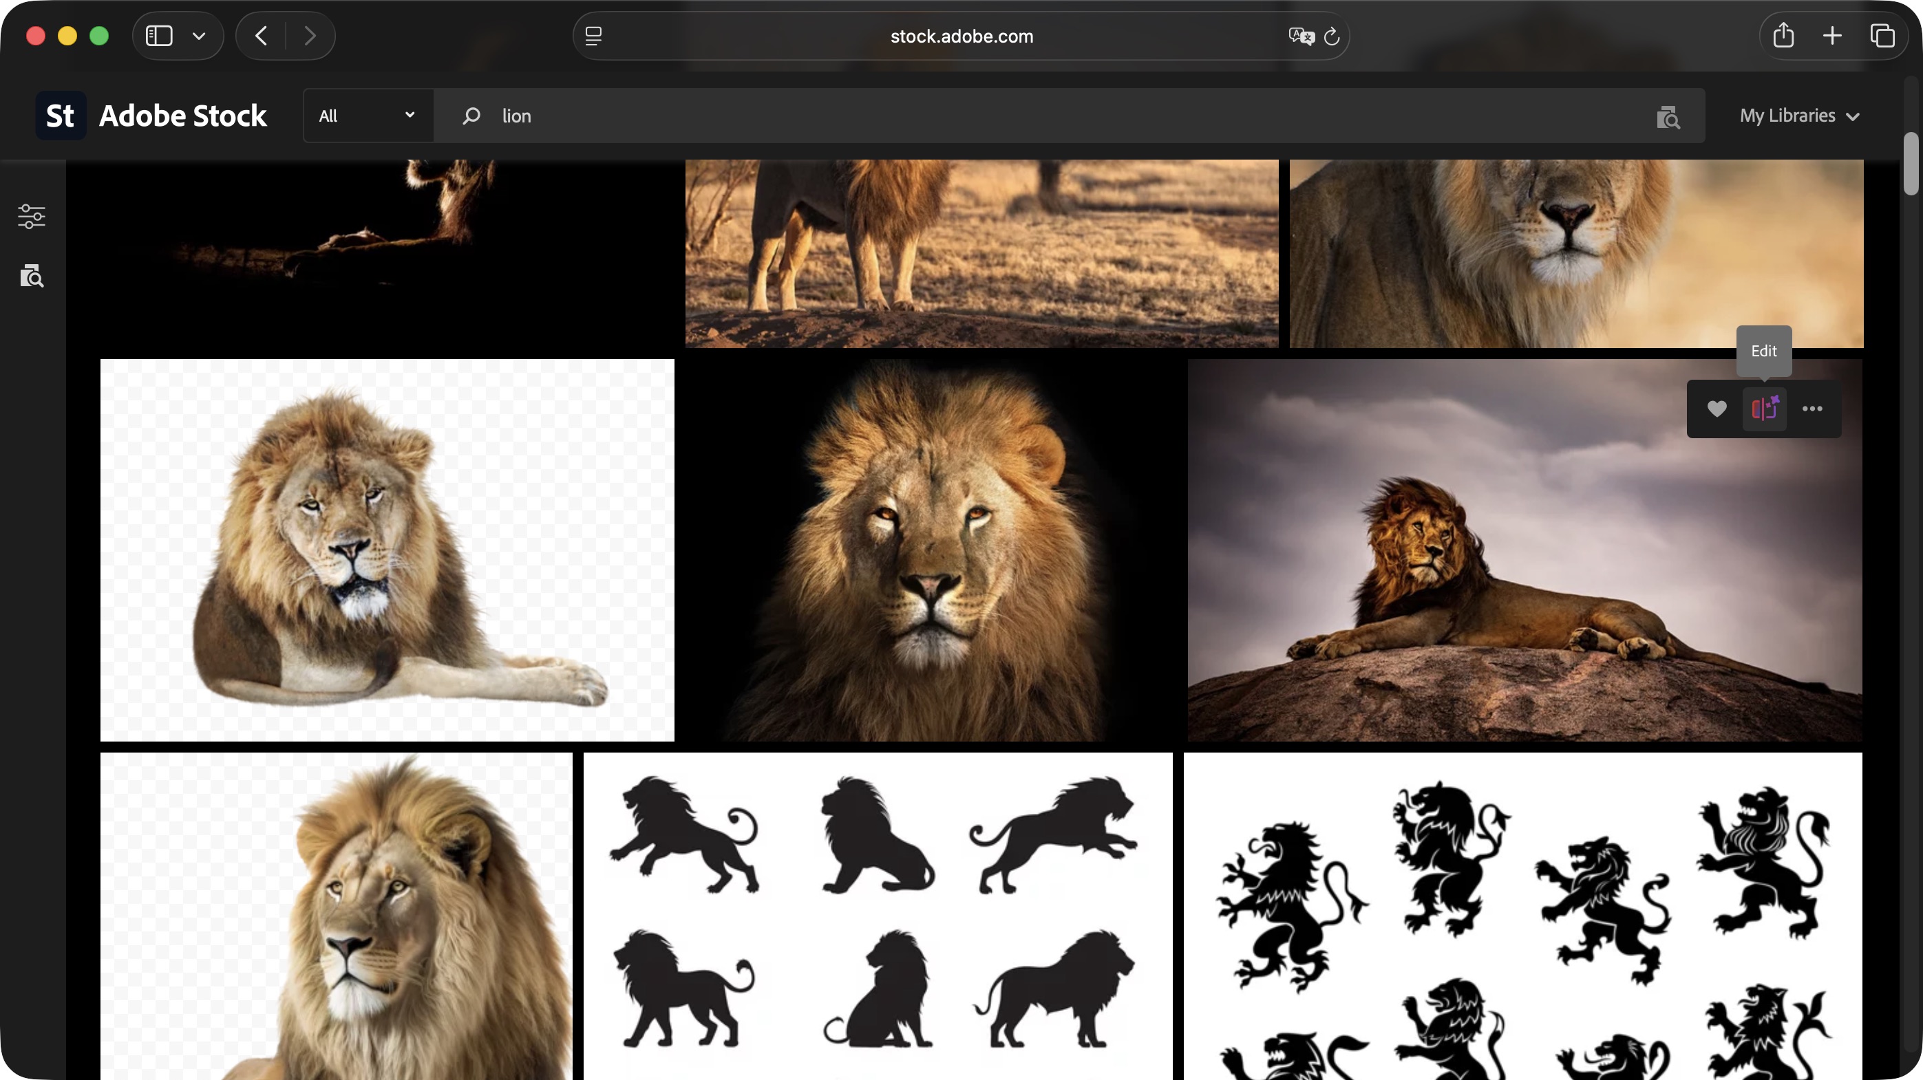Open the filters panel icon in sidebar
The width and height of the screenshot is (1923, 1080).
tap(32, 216)
